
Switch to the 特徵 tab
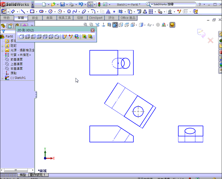coord(7,18)
